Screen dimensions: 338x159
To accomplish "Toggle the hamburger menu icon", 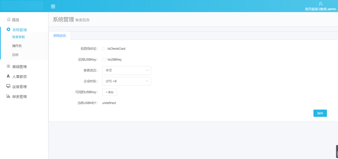I will pos(53,6).
